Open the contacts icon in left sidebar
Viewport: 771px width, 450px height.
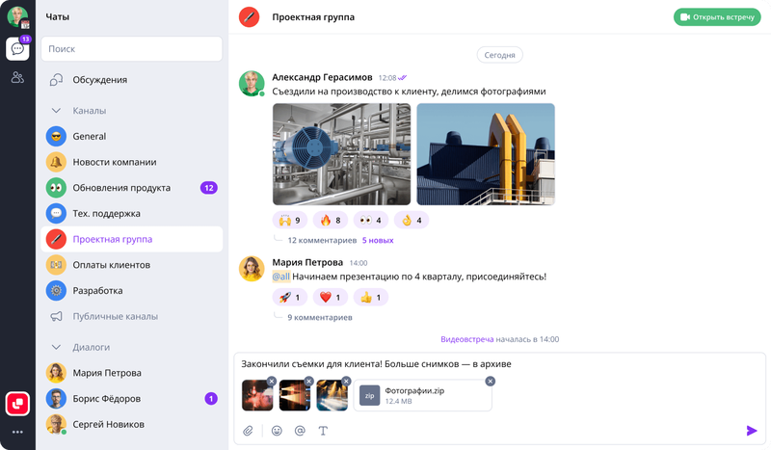17,78
